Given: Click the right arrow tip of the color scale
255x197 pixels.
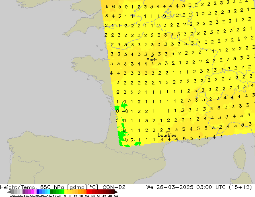Looking at the screenshot, I should point(116,192).
